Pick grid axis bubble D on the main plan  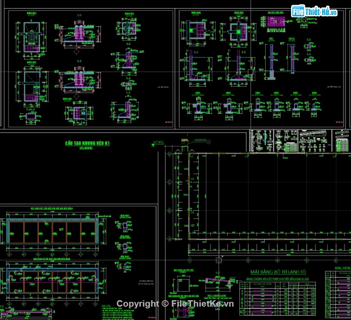pyautogui.click(x=169, y=154)
